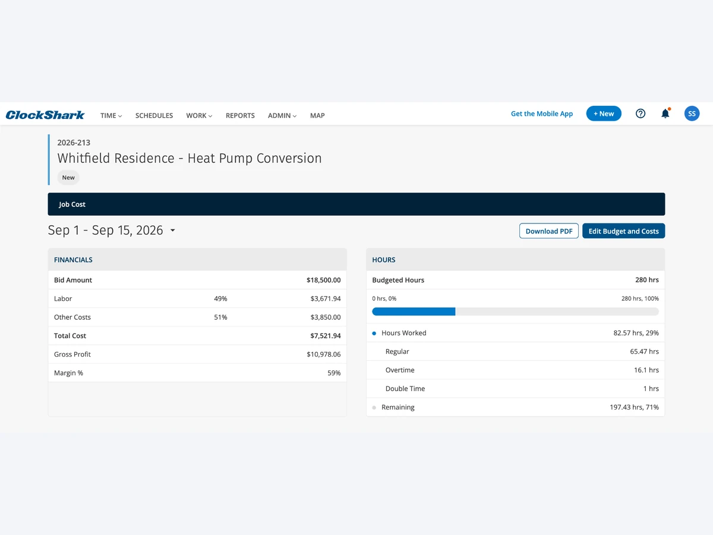Click the Labor row label
The width and height of the screenshot is (713, 535).
coord(63,298)
